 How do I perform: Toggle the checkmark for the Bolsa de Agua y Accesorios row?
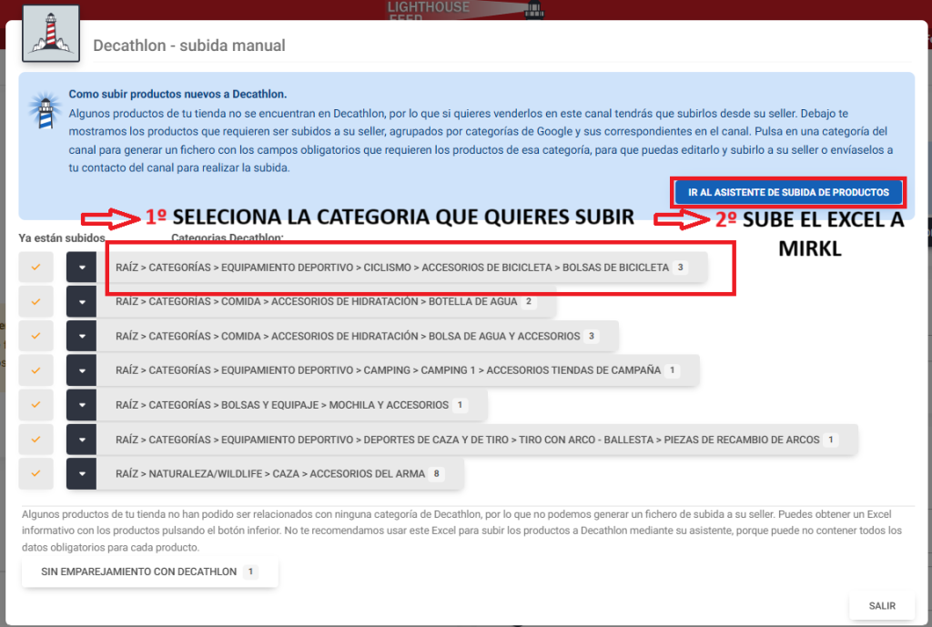pyautogui.click(x=35, y=337)
